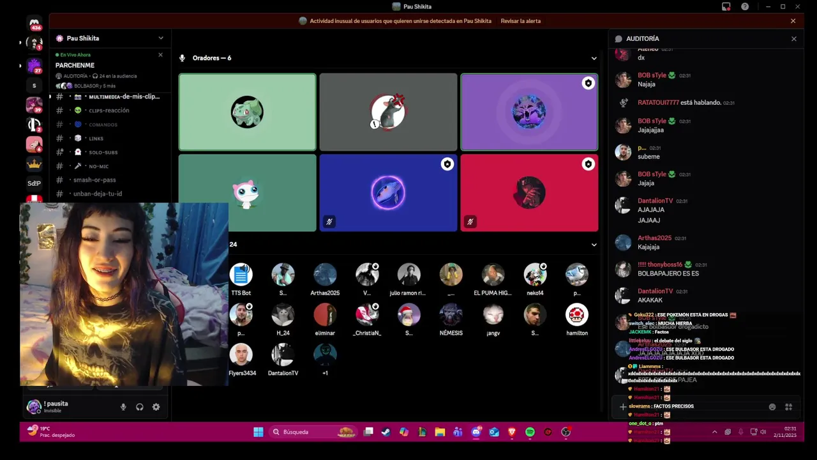Screen dimensions: 817x460
Task: Open the pink server with badge 6
Action: [34, 144]
